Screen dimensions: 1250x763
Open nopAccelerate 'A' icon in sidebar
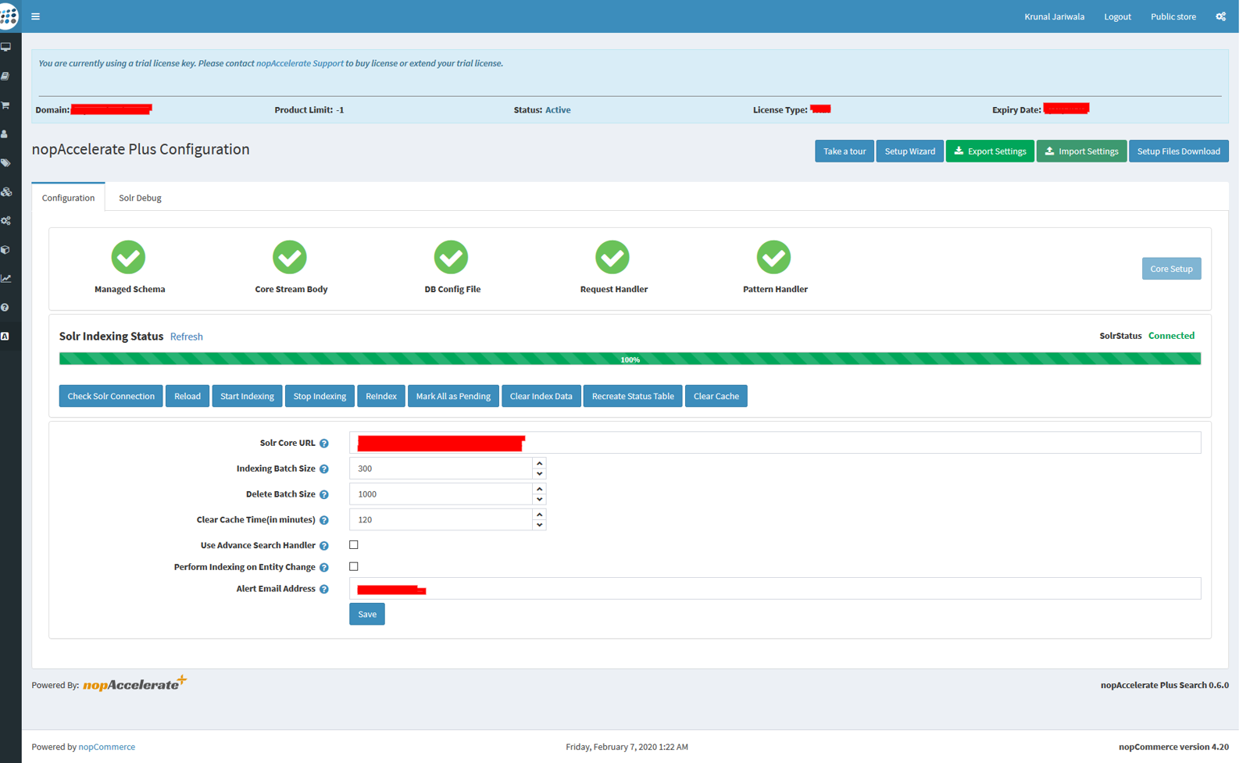click(5, 337)
